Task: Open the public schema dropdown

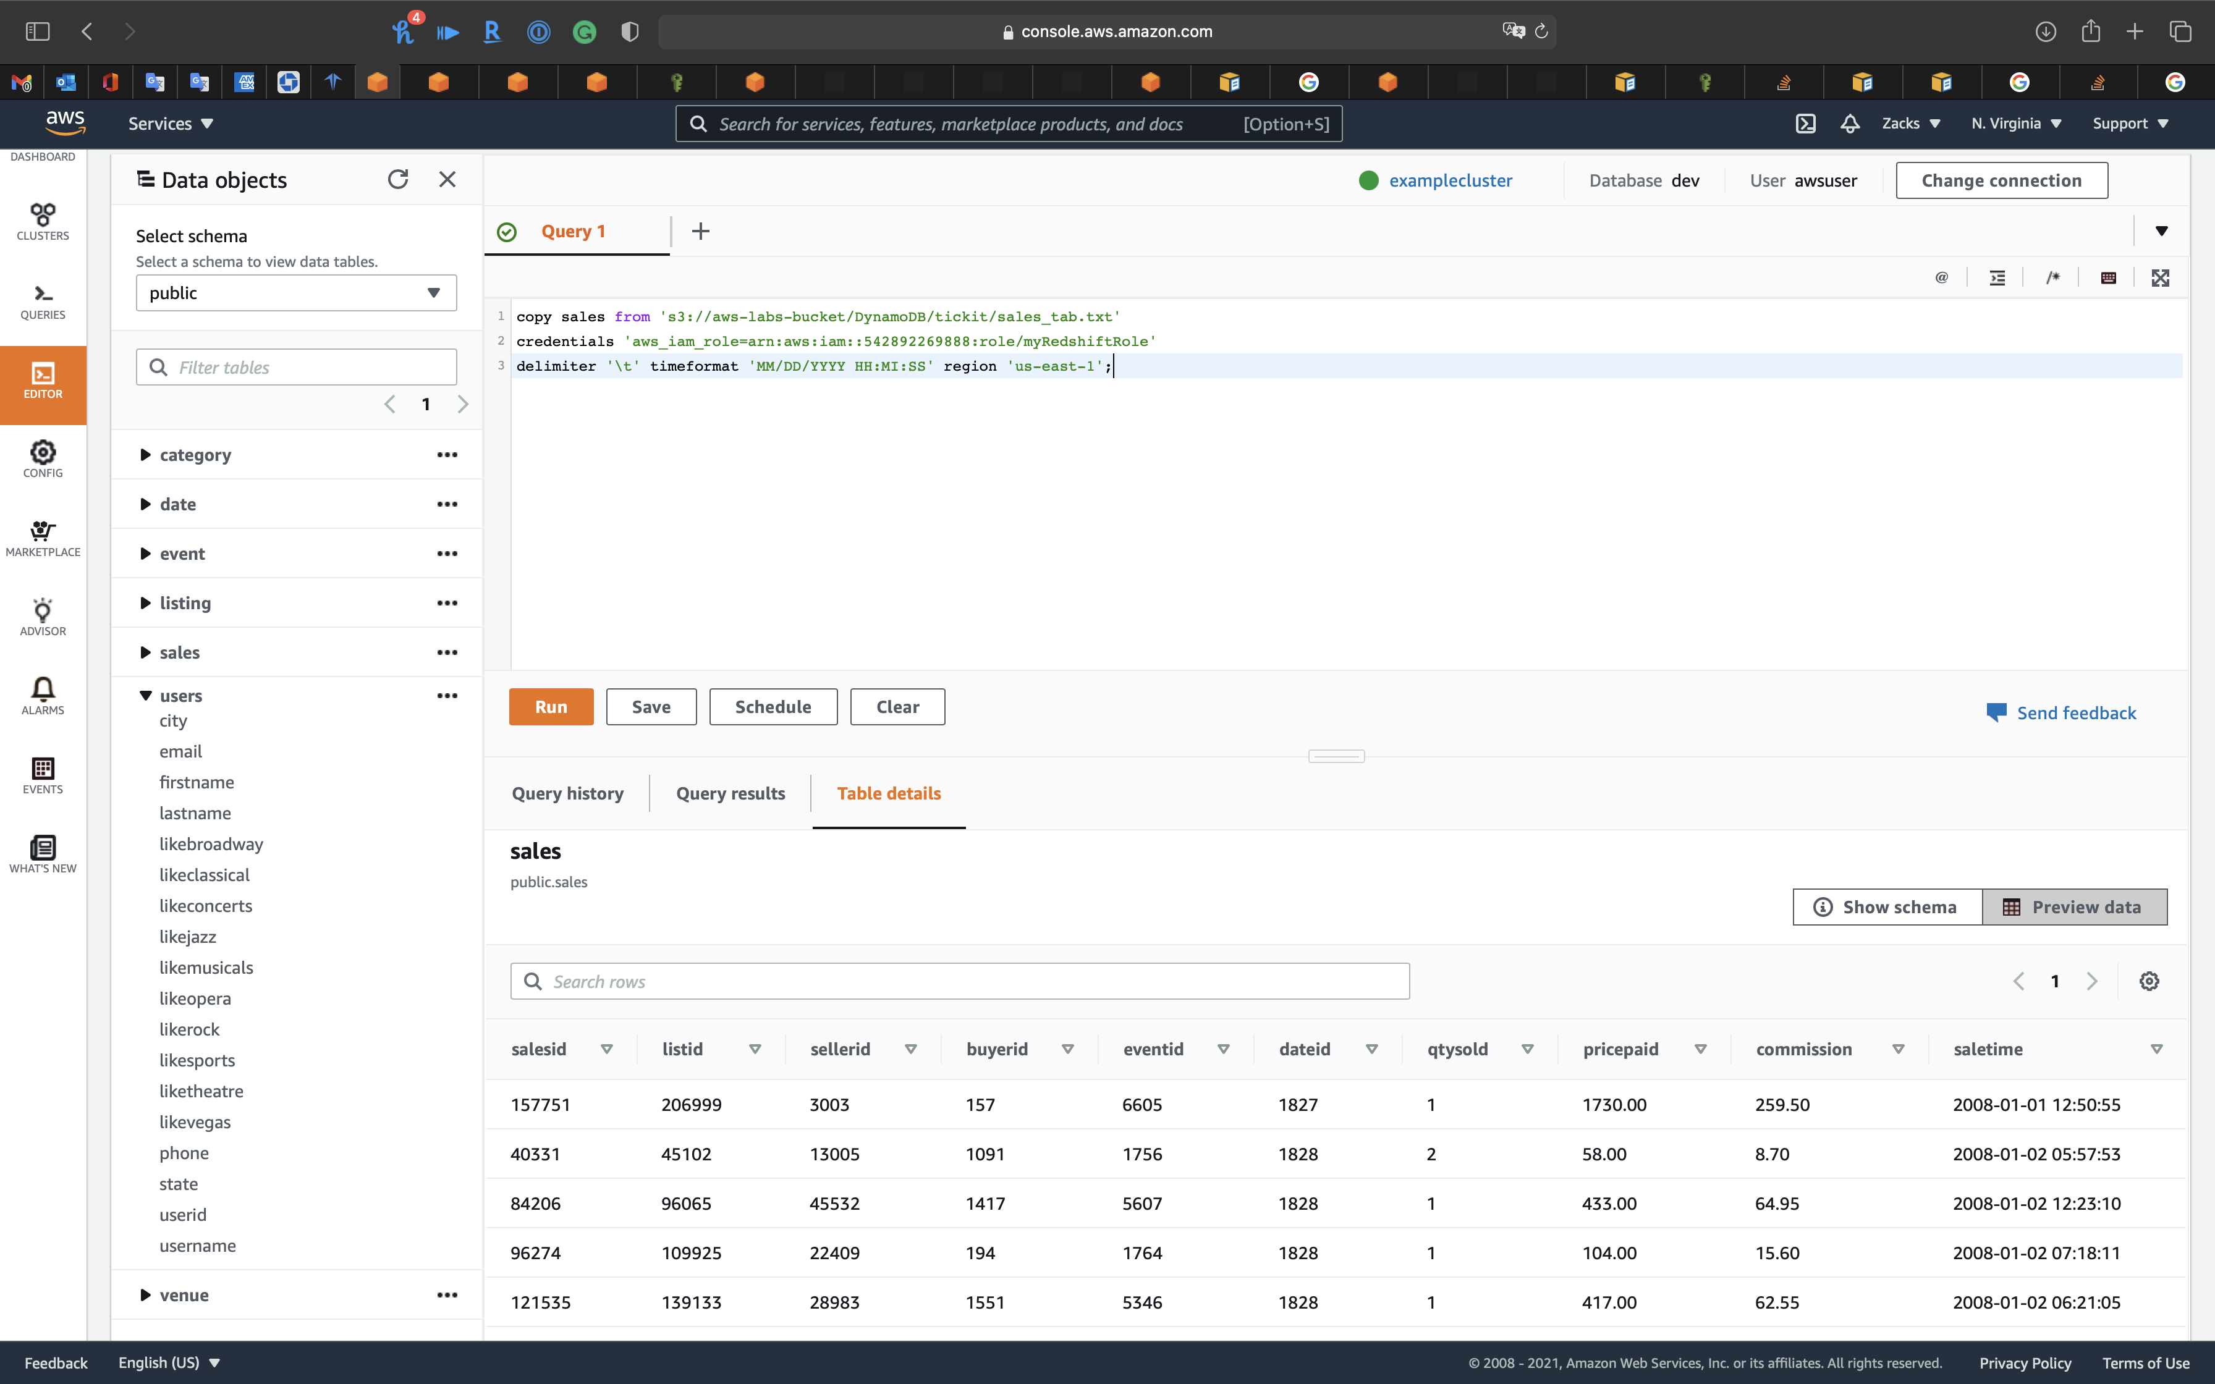Action: 295,293
